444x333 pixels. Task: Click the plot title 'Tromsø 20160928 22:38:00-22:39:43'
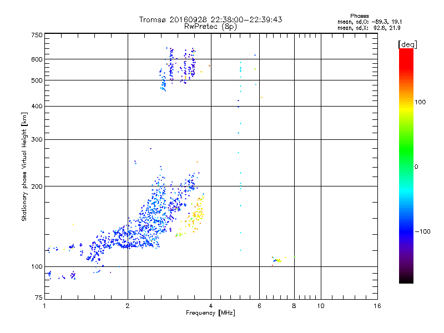pos(210,19)
